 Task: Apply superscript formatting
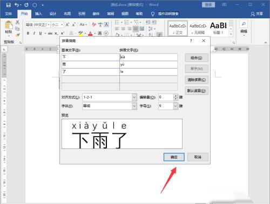(62, 33)
